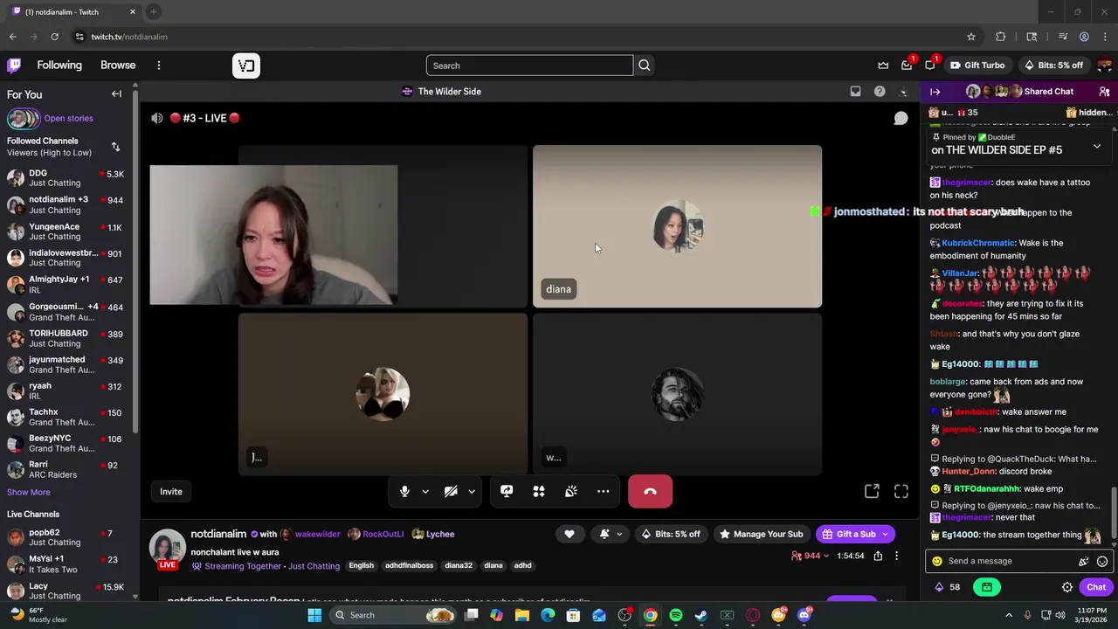Click Manage Your Sub
Viewport: 1118px width, 629px height.
tap(761, 534)
